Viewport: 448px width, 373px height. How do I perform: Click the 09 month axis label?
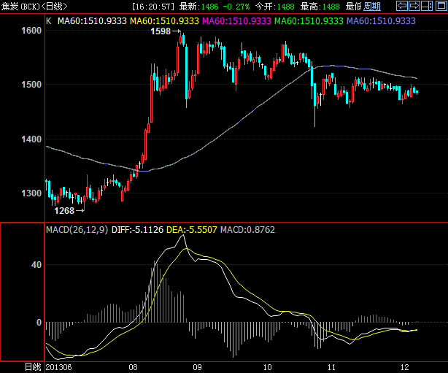coord(197,367)
